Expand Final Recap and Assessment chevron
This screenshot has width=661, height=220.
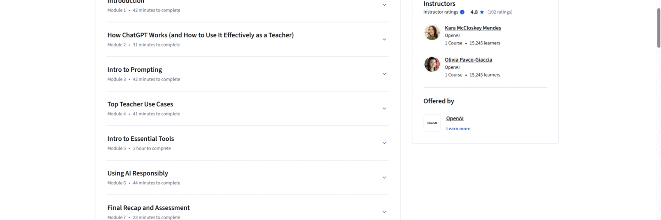point(384,212)
